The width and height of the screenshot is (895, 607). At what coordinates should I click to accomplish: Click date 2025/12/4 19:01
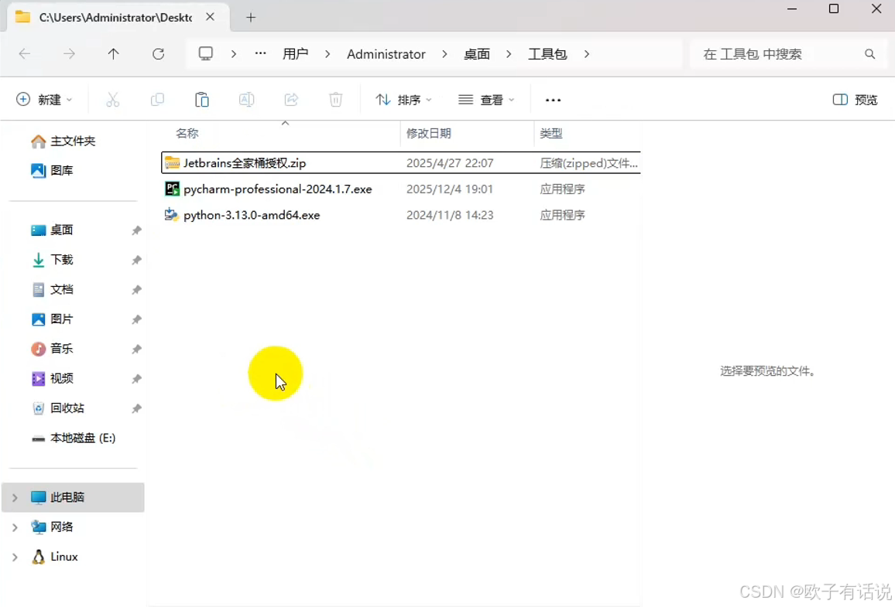click(x=450, y=189)
